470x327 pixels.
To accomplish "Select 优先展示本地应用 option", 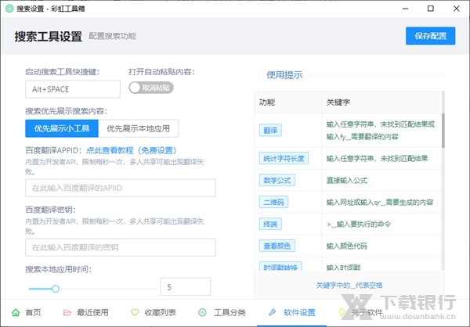I will tap(139, 128).
